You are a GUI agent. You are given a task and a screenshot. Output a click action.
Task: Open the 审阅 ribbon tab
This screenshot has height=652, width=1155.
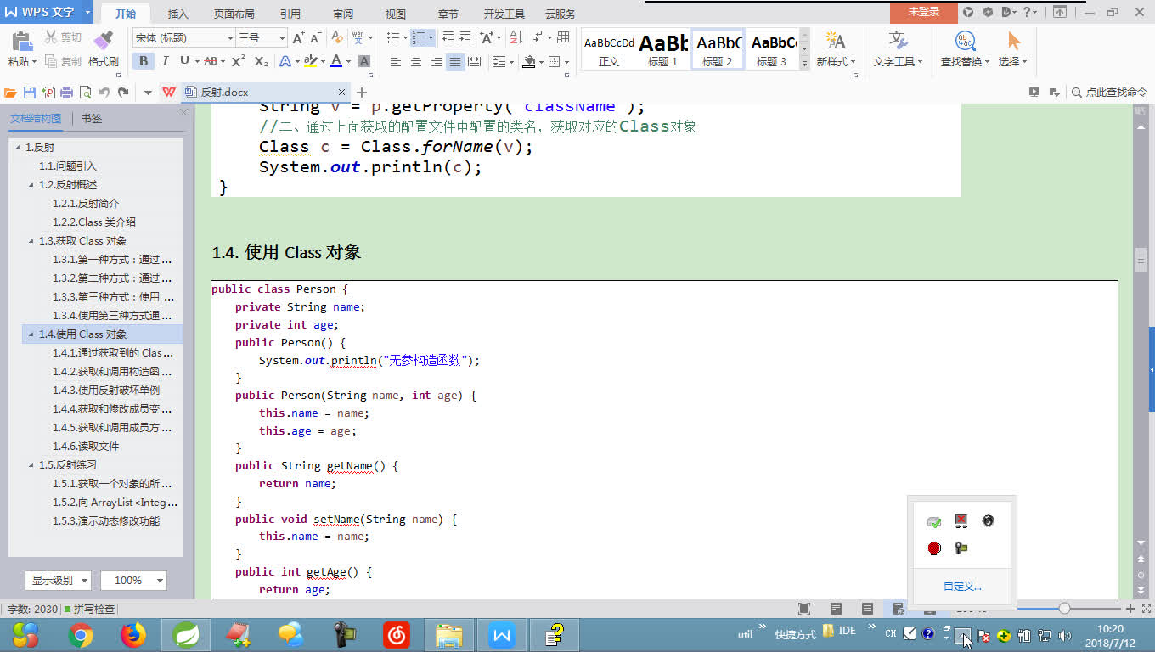tap(343, 14)
